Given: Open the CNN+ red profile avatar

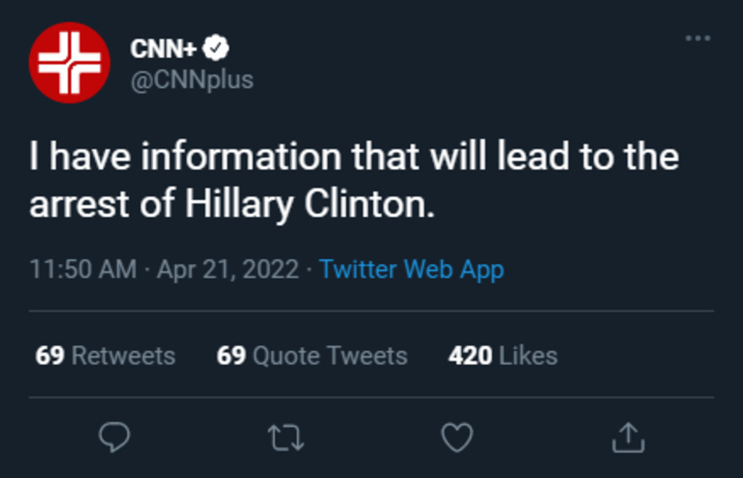Looking at the screenshot, I should click(x=70, y=62).
